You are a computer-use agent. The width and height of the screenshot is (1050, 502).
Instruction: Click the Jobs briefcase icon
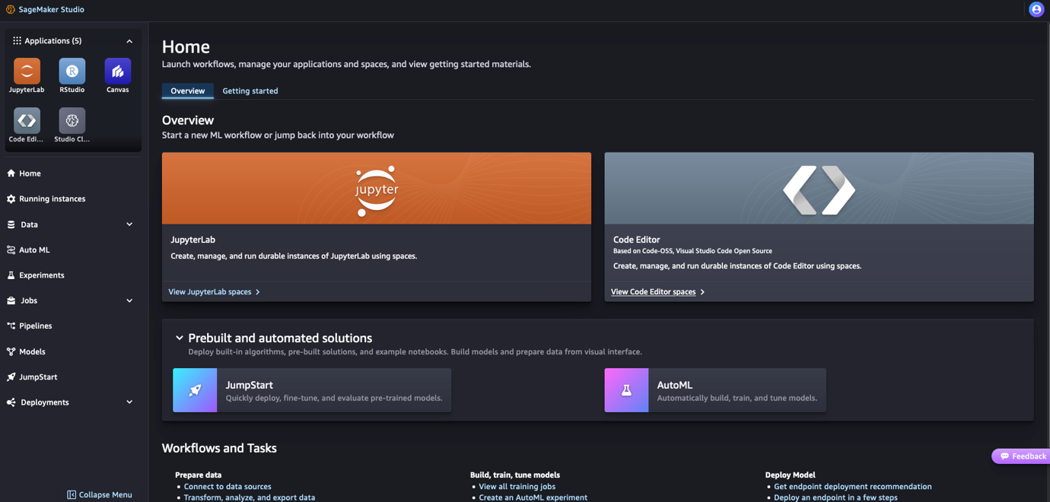11,300
